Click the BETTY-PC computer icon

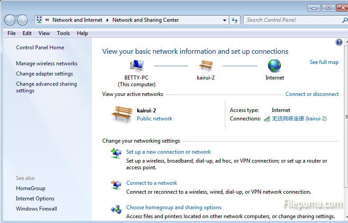tap(136, 66)
